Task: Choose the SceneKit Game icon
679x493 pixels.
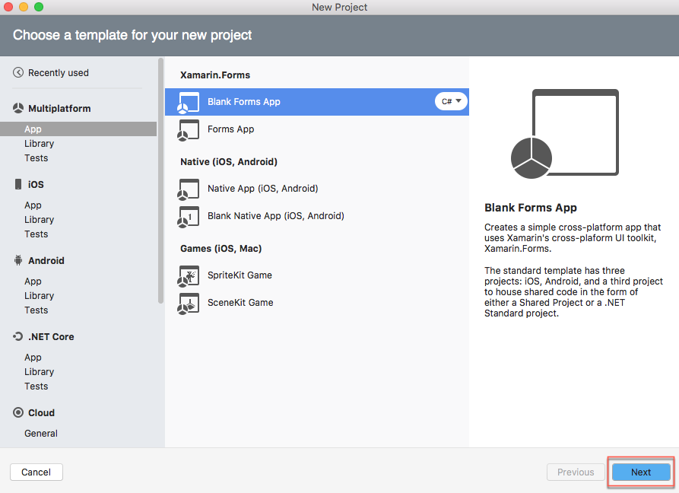Action: coord(188,304)
